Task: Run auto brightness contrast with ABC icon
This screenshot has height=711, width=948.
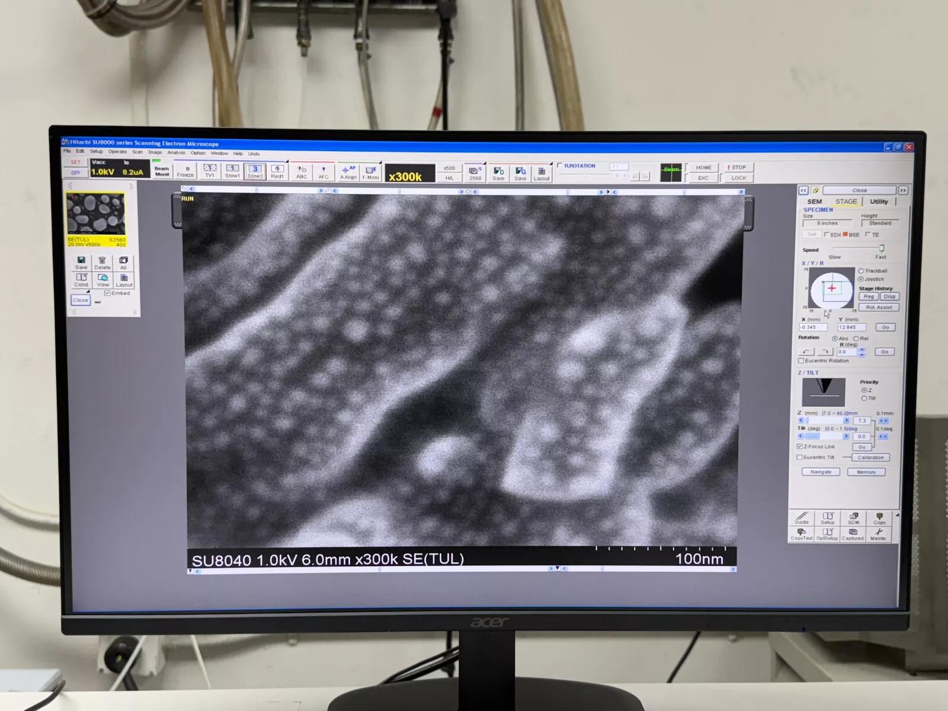Action: click(x=301, y=173)
